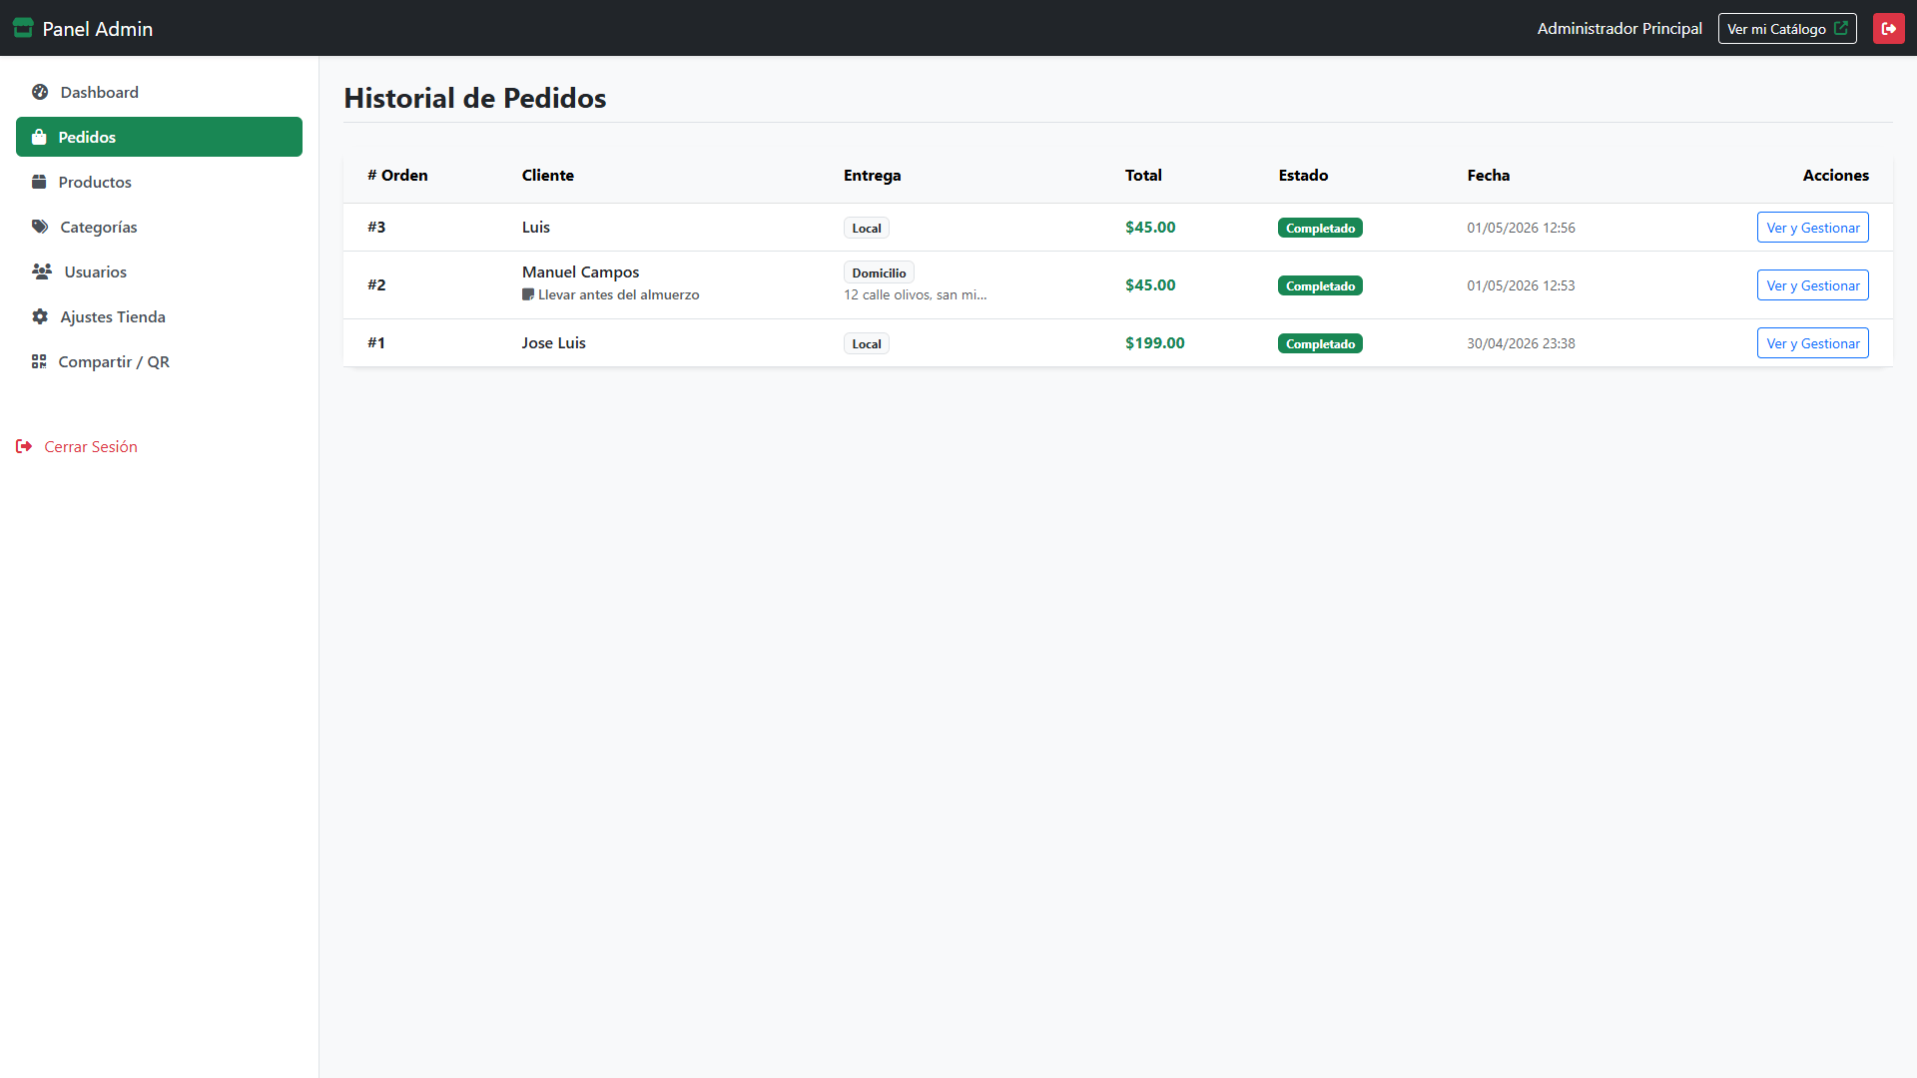
Task: Click order number #1
Action: click(376, 342)
